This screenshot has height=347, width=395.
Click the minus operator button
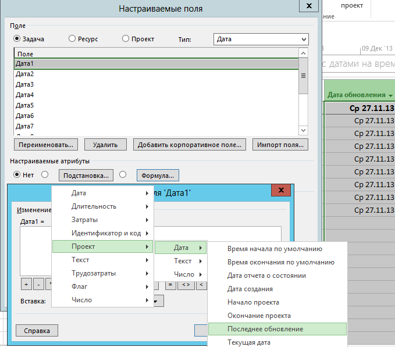[x=38, y=284]
